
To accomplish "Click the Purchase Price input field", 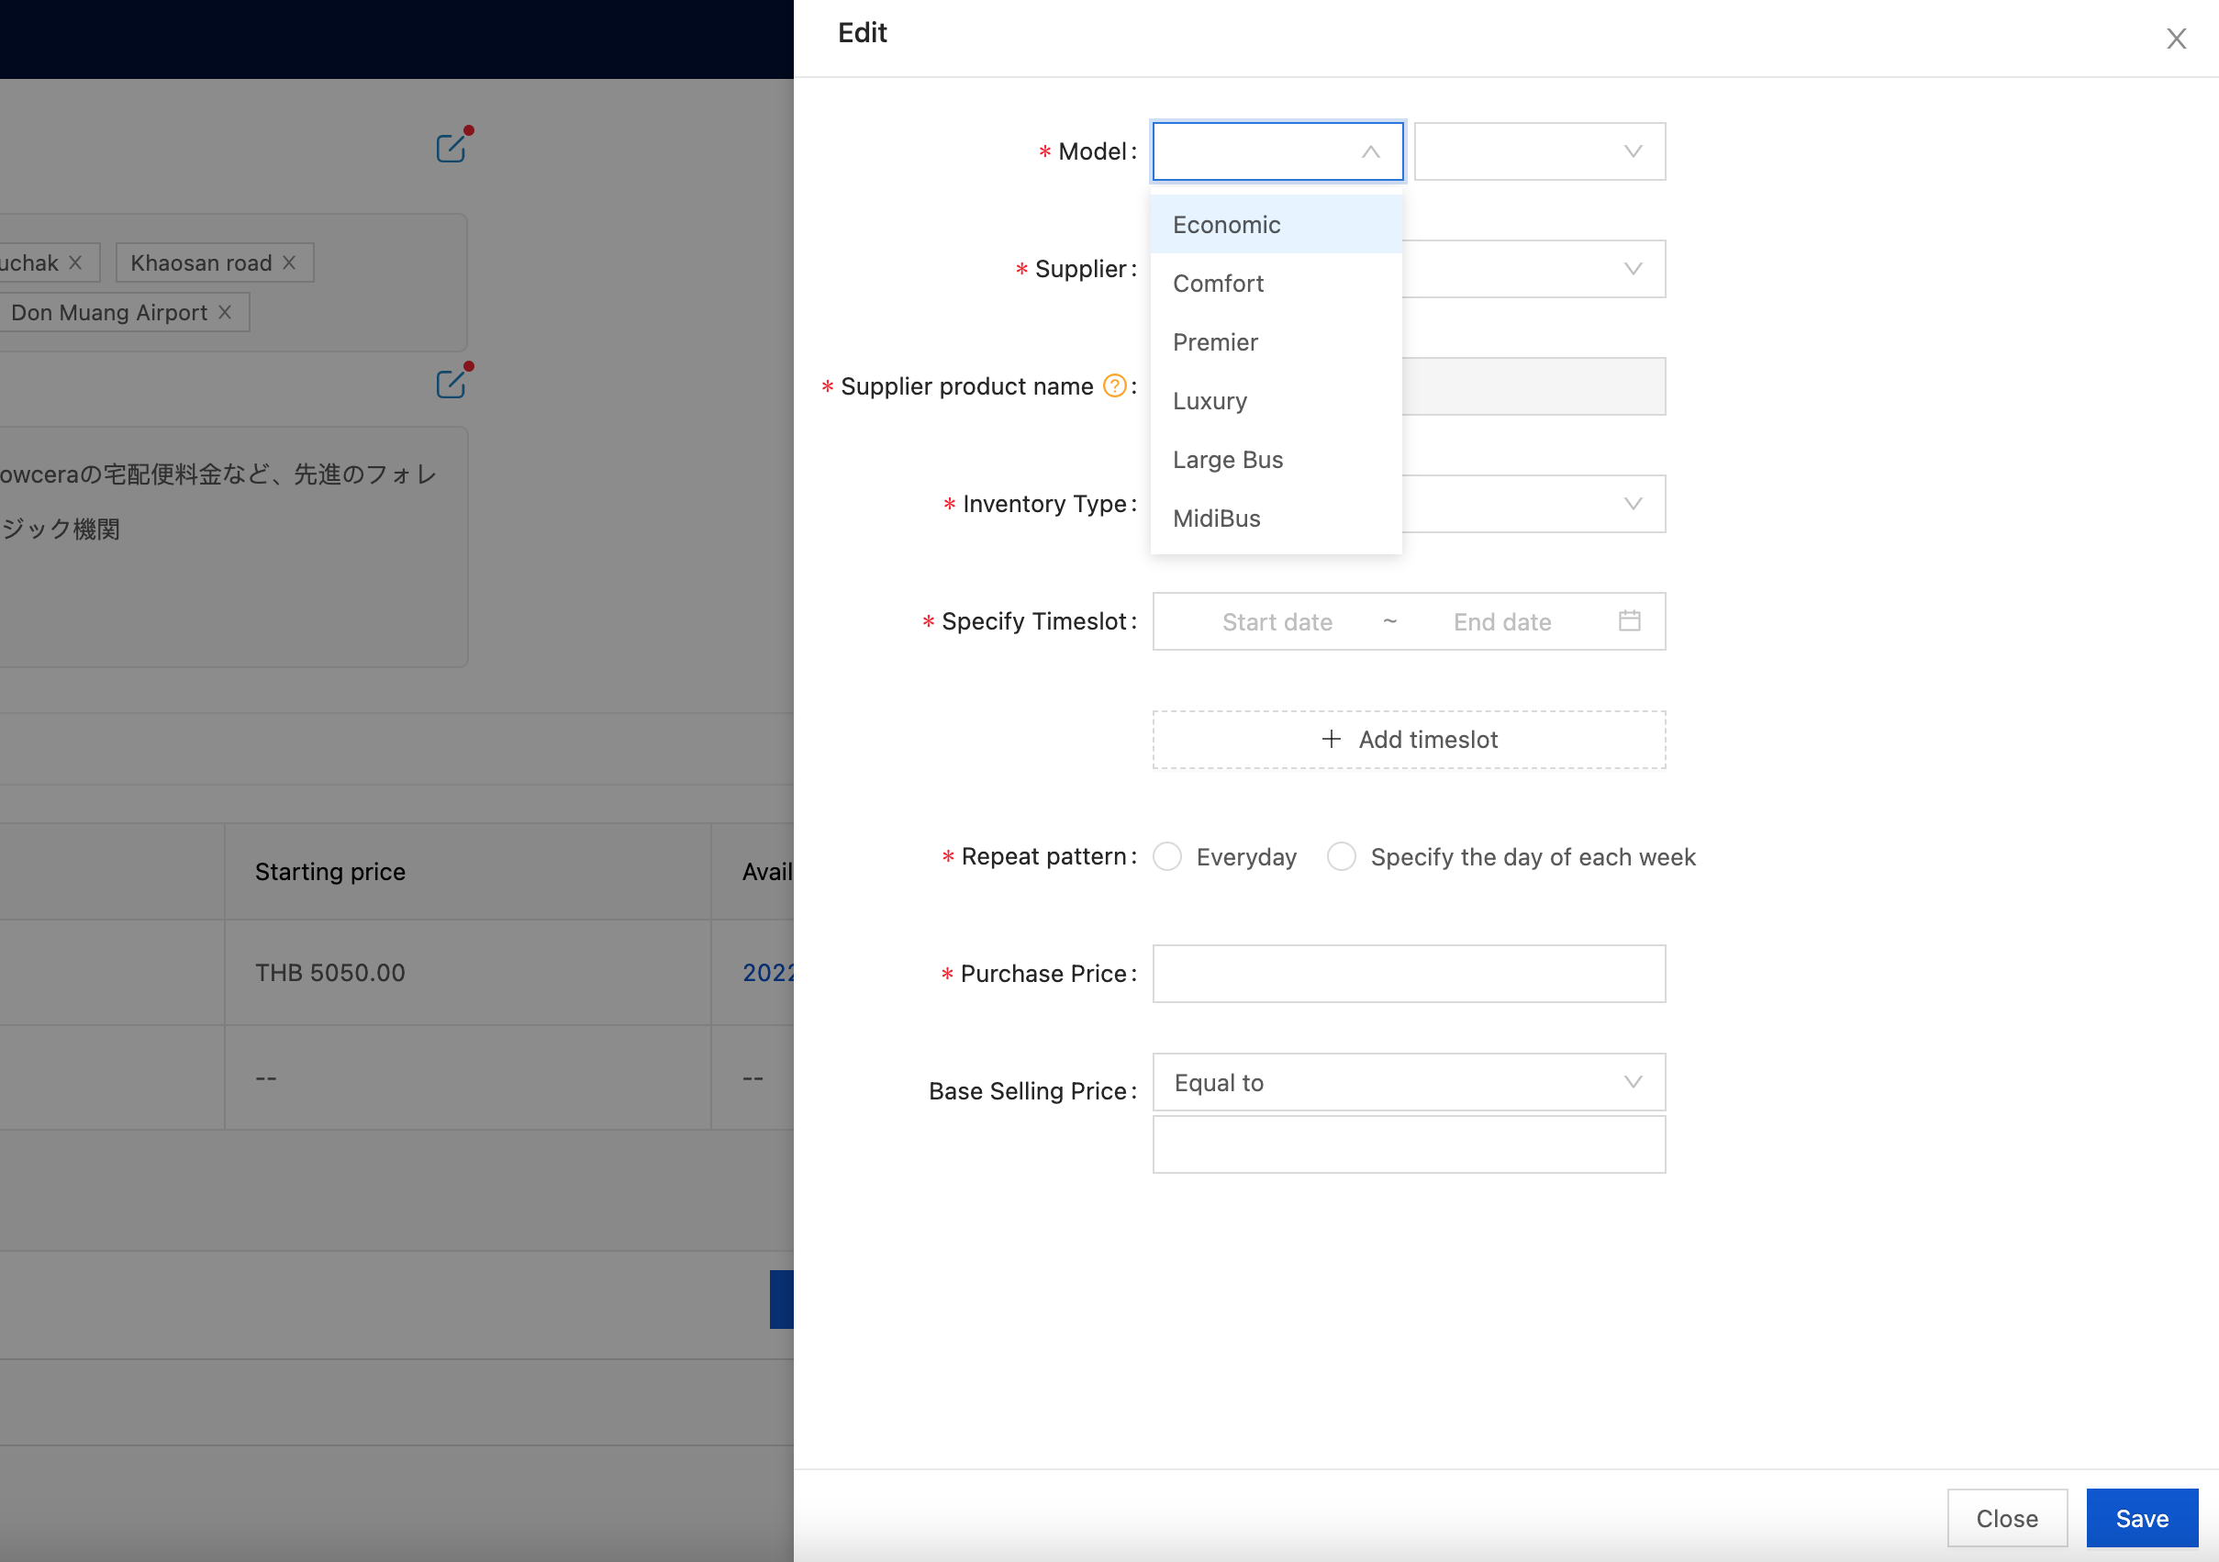I will pos(1408,974).
